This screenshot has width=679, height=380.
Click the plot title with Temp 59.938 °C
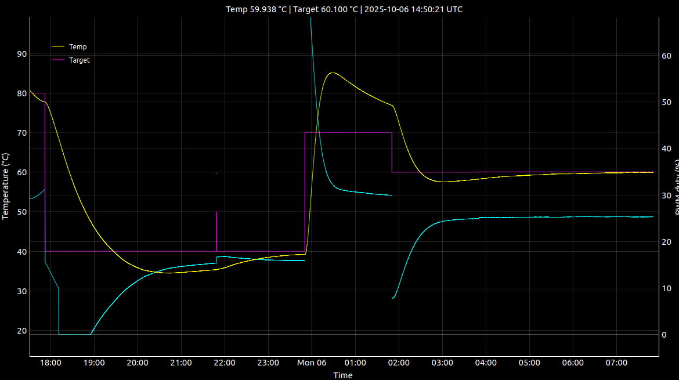pyautogui.click(x=344, y=9)
